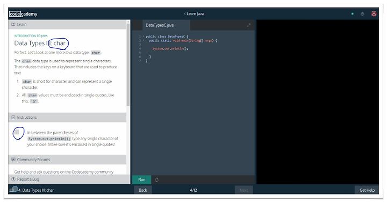Click the green status dot icon
The image size is (387, 202).
tap(352, 14)
